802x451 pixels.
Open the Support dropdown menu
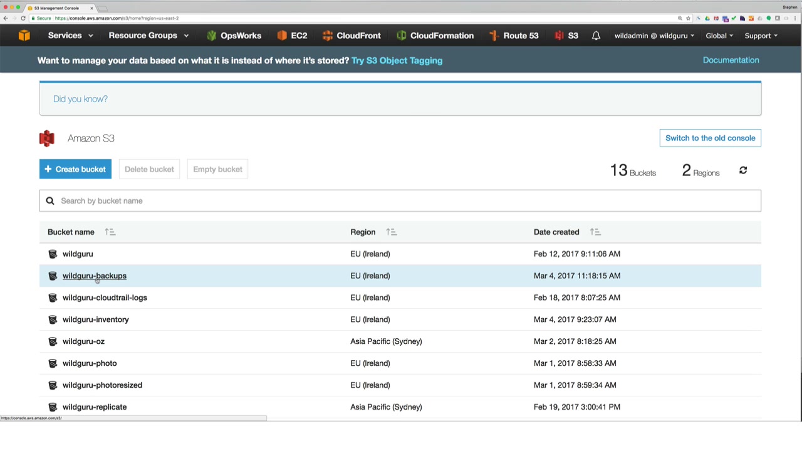click(x=761, y=36)
